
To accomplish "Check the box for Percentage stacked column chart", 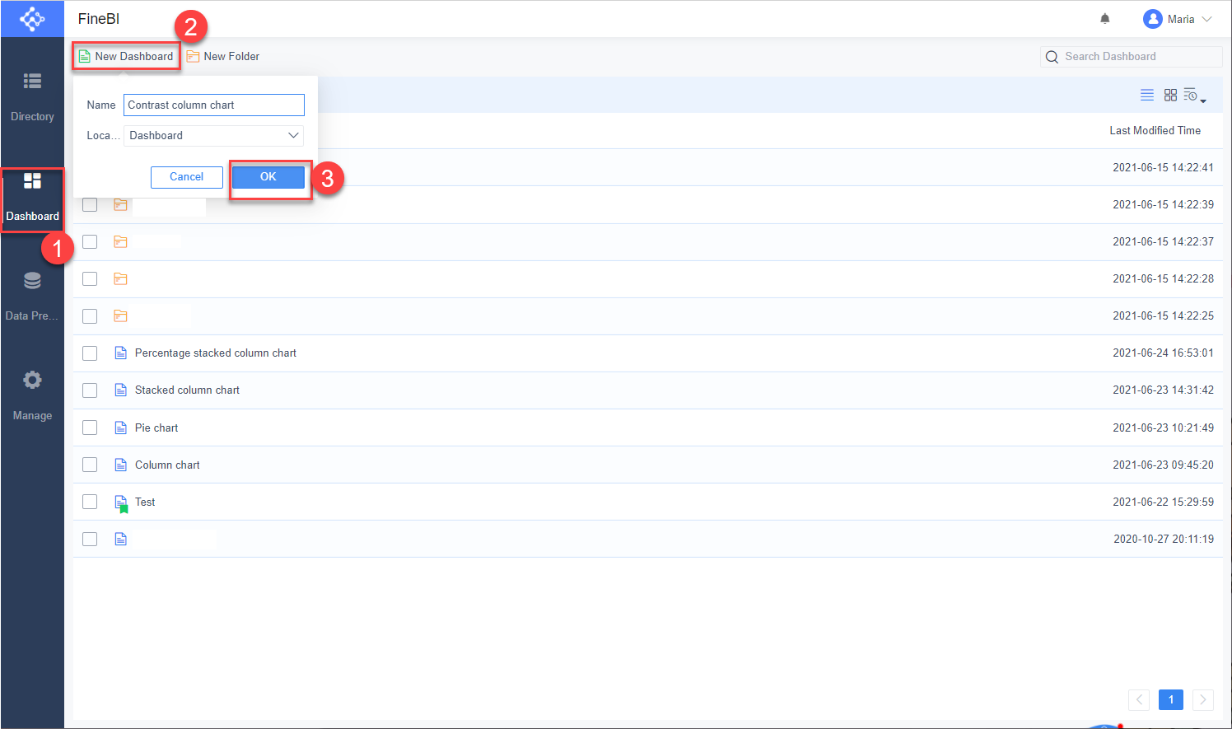I will coord(90,353).
